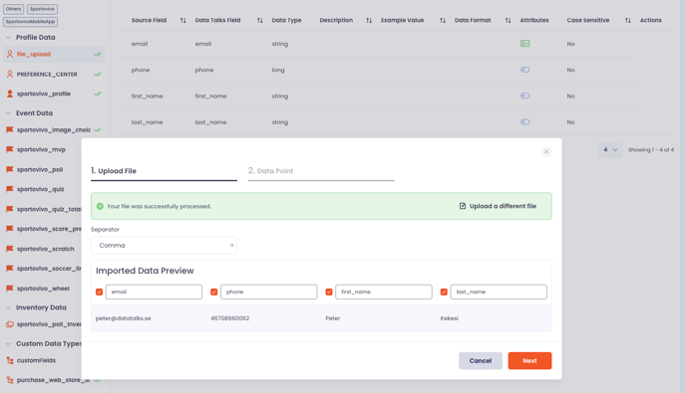The height and width of the screenshot is (393, 686).
Task: Uncheck the email column checkbox
Action: click(100, 292)
